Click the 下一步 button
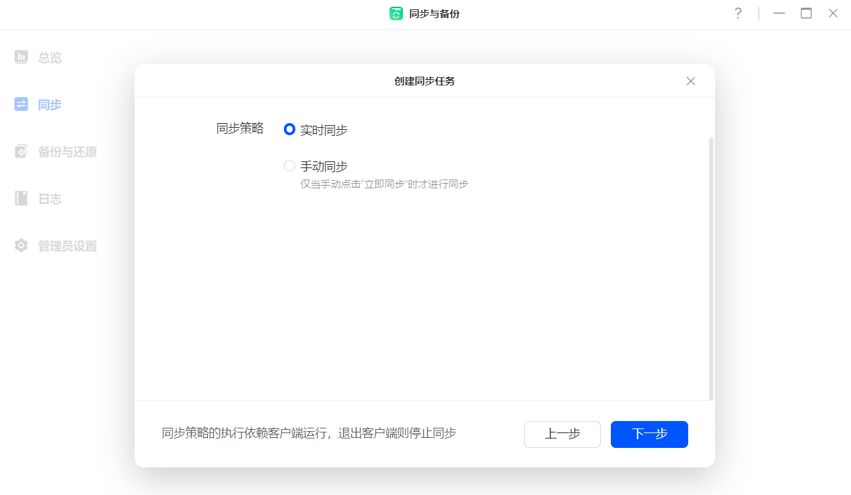The width and height of the screenshot is (851, 495). pos(649,434)
